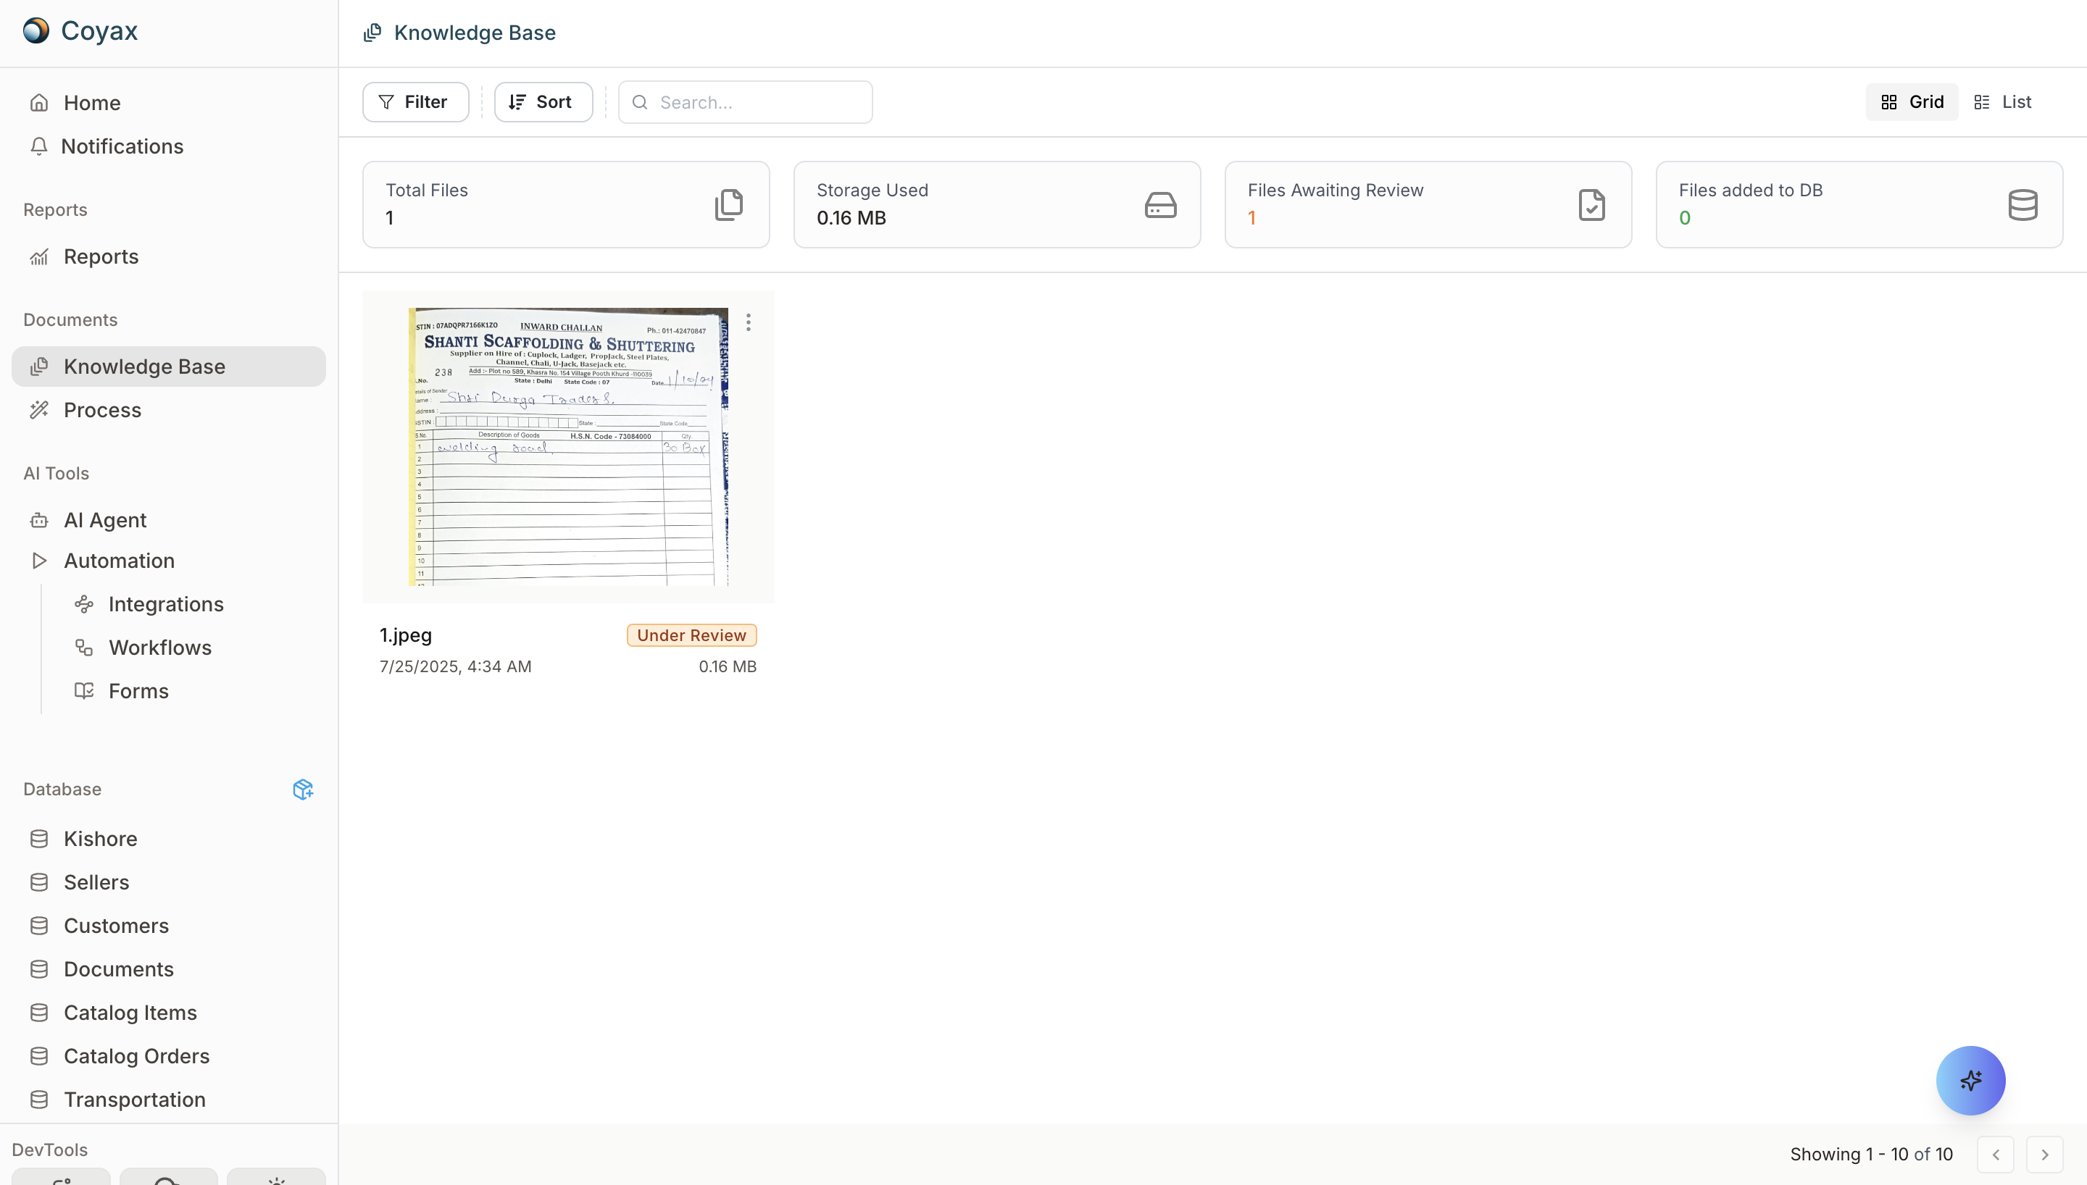Go to next page arrow
Image resolution: width=2087 pixels, height=1185 pixels.
pos(2044,1154)
